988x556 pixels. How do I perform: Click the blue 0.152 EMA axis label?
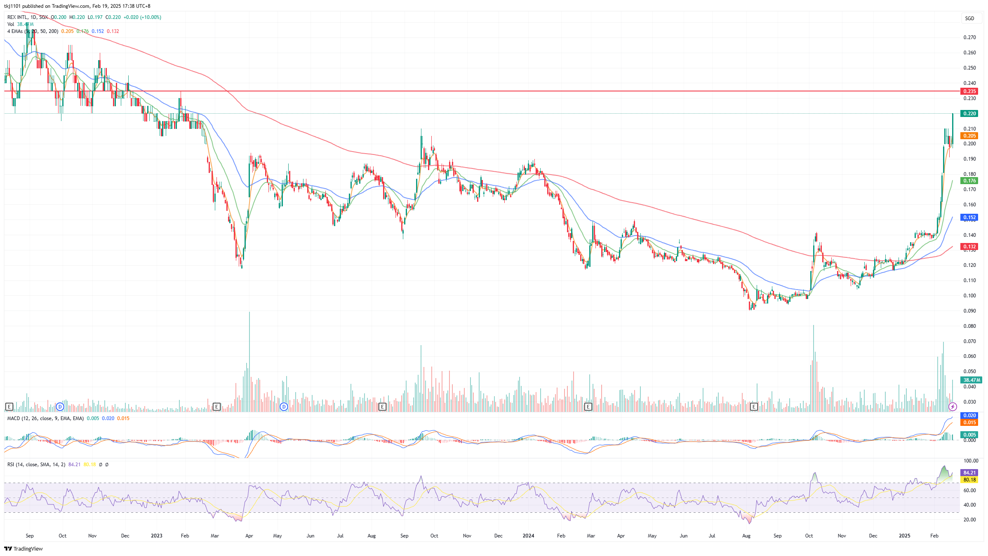pyautogui.click(x=969, y=217)
